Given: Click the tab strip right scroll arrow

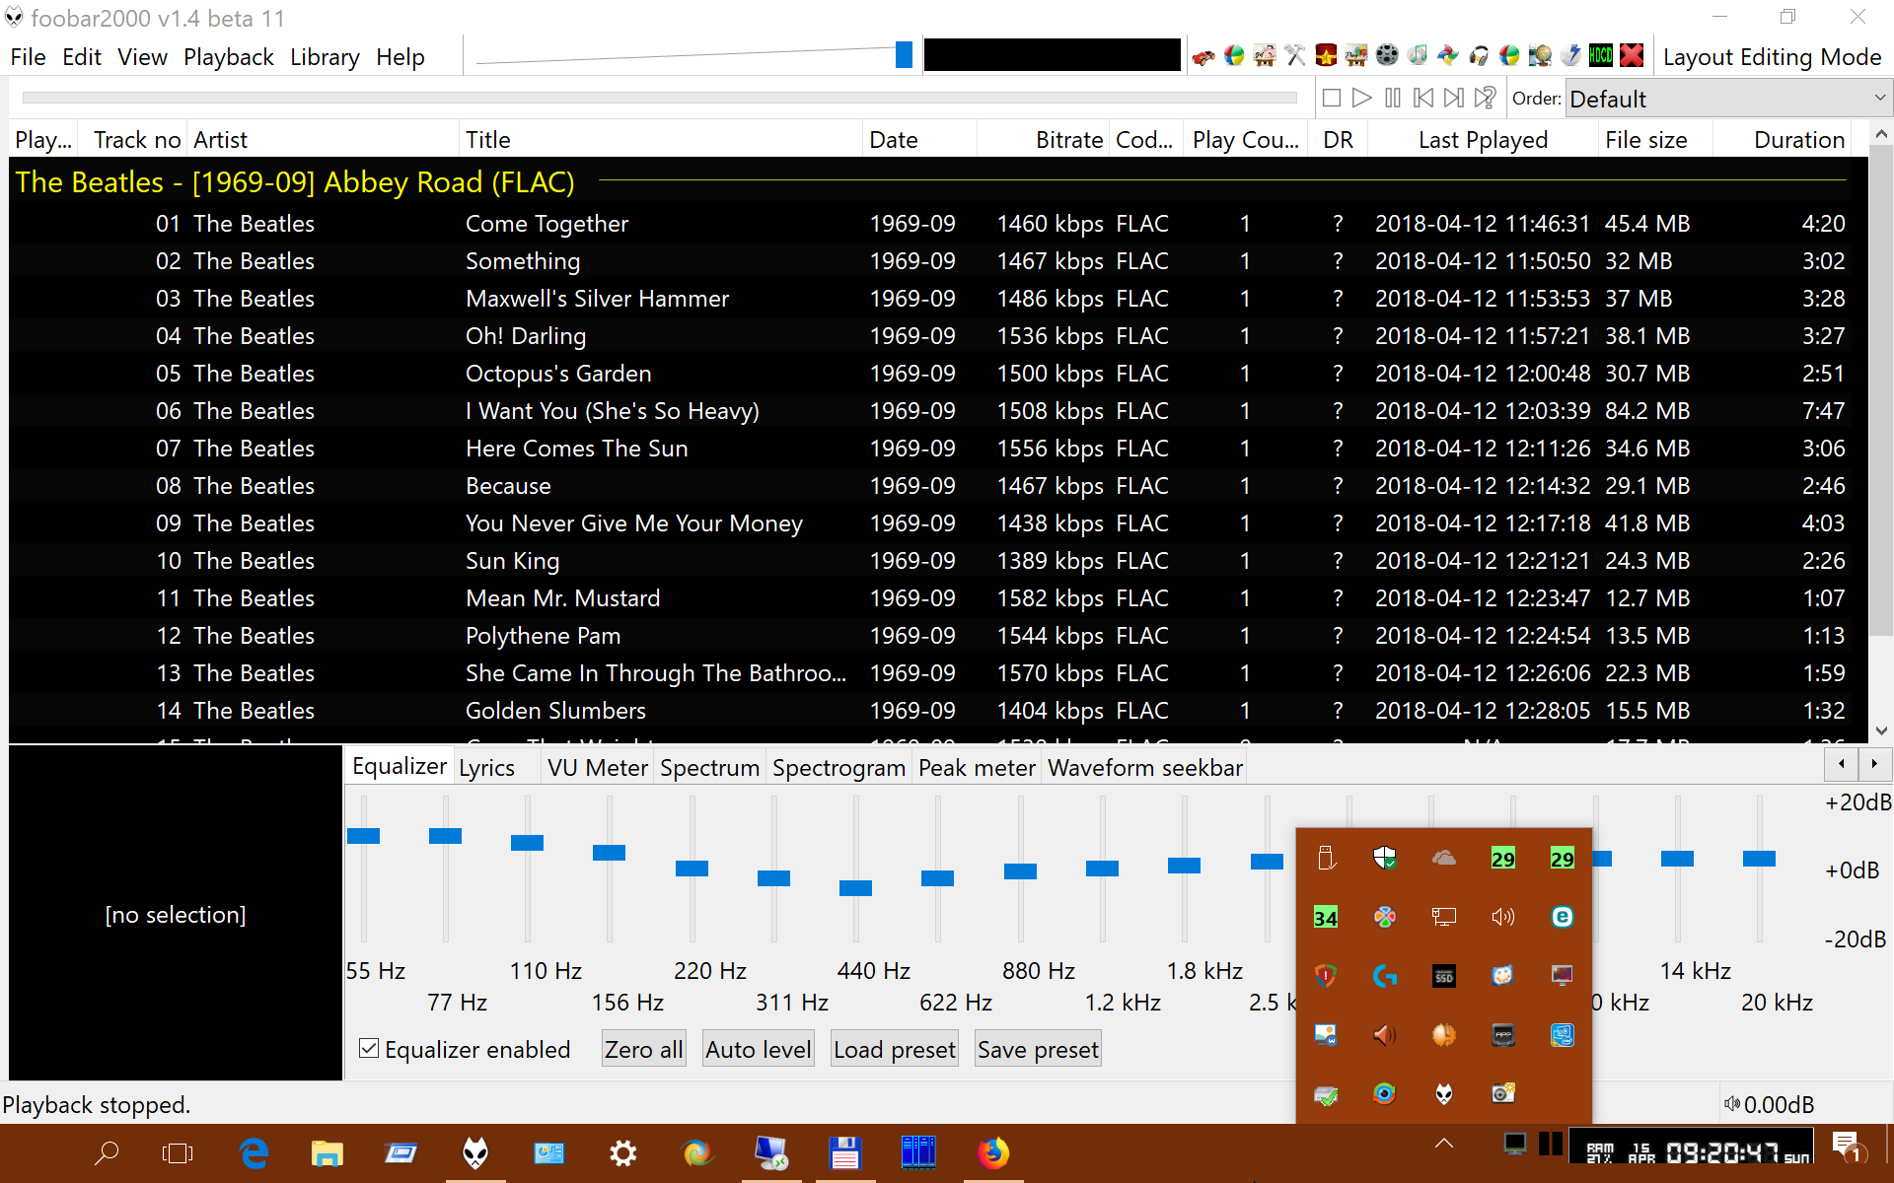Looking at the screenshot, I should [1874, 764].
